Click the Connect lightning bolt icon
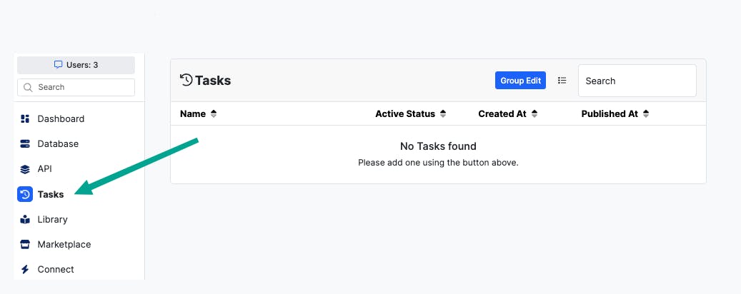This screenshot has height=294, width=741. point(25,270)
